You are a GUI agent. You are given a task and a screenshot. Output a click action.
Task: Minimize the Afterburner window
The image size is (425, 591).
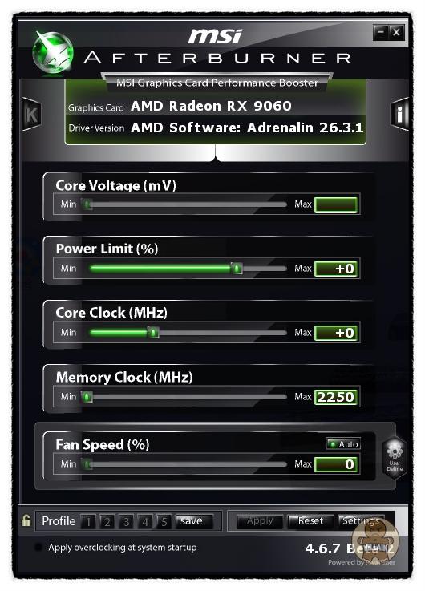pyautogui.click(x=381, y=32)
